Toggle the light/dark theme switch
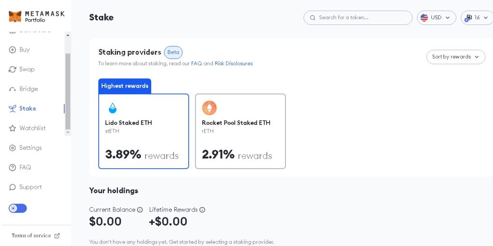Image resolution: width=493 pixels, height=246 pixels. click(x=18, y=209)
